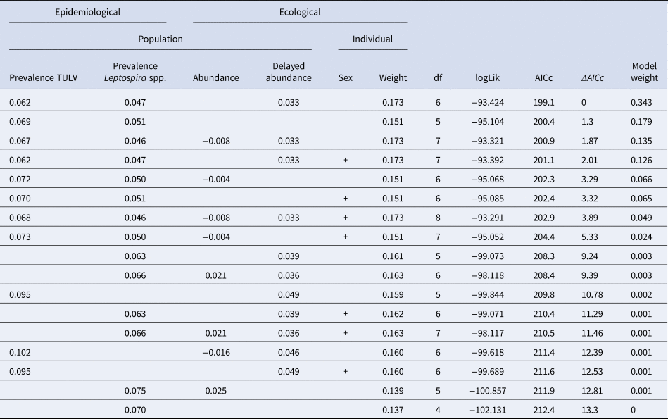The image size is (668, 419).
Task: Click the Sex column header
Action: pos(345,78)
